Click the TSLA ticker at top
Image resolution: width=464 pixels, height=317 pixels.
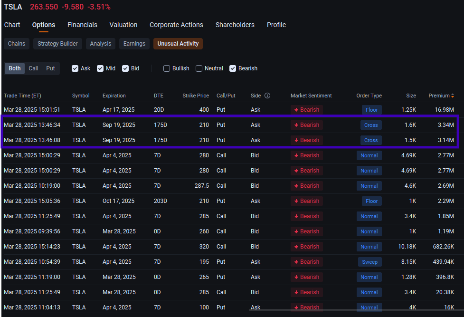(x=13, y=7)
